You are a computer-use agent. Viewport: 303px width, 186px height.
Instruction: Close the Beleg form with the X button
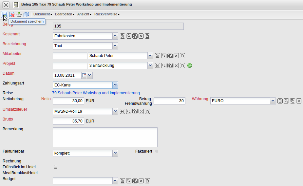6,5
